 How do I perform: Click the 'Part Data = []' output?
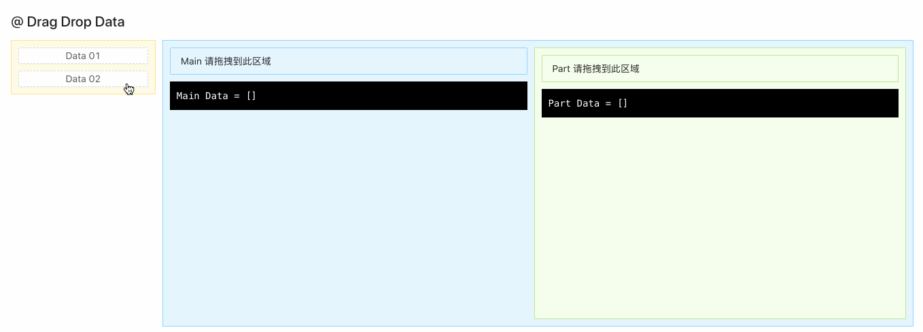click(x=720, y=103)
